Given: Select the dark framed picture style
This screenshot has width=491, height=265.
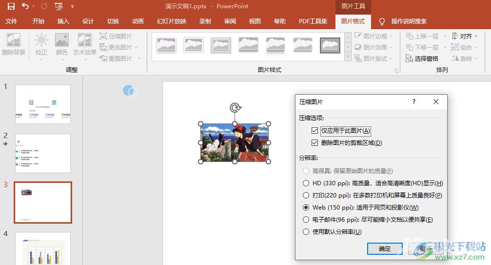Looking at the screenshot, I should [x=330, y=45].
